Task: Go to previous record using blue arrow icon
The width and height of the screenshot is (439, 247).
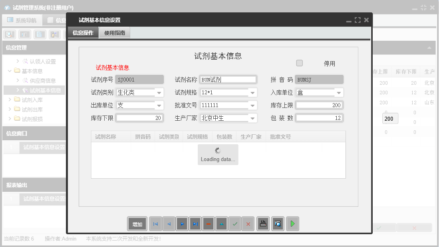Action: [x=169, y=223]
